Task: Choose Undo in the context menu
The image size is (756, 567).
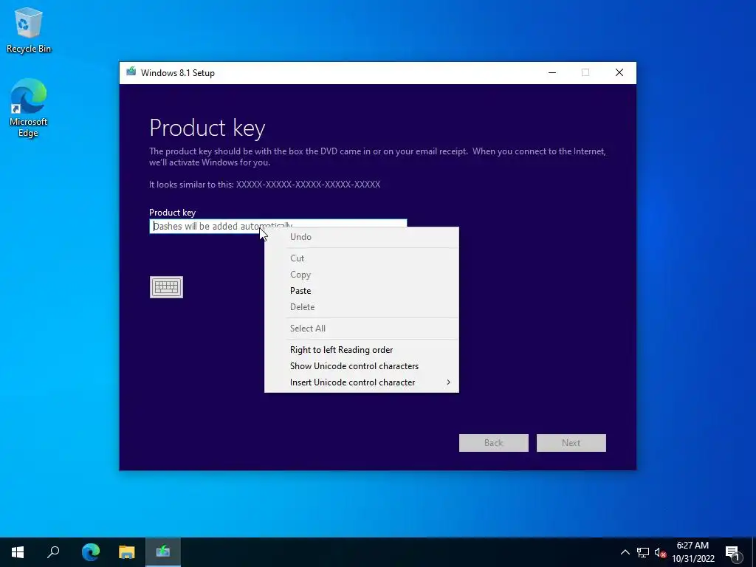Action: [362, 237]
